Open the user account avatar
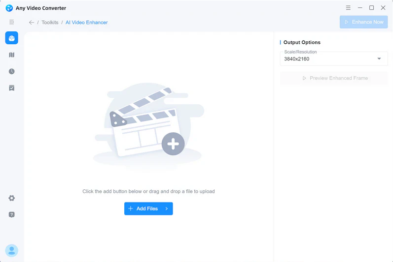This screenshot has height=262, width=393. point(12,251)
